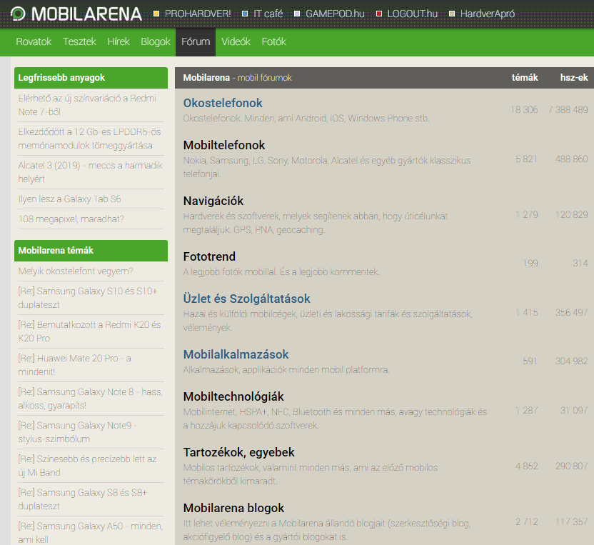
Task: Open Blogok in the navigation bar
Action: (156, 41)
